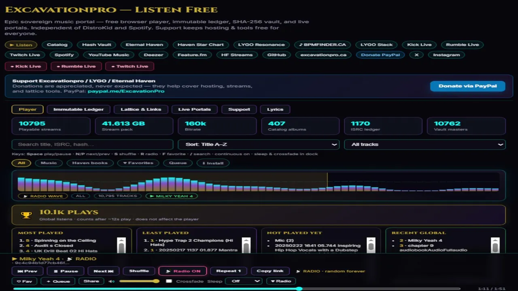Toggle the Repeat 1 mode
This screenshot has height=291, width=518.
(x=229, y=271)
